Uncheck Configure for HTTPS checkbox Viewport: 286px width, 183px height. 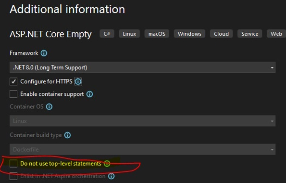tap(13, 81)
